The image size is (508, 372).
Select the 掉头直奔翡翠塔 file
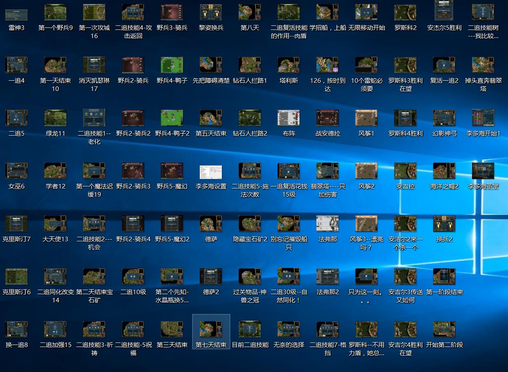(x=483, y=66)
